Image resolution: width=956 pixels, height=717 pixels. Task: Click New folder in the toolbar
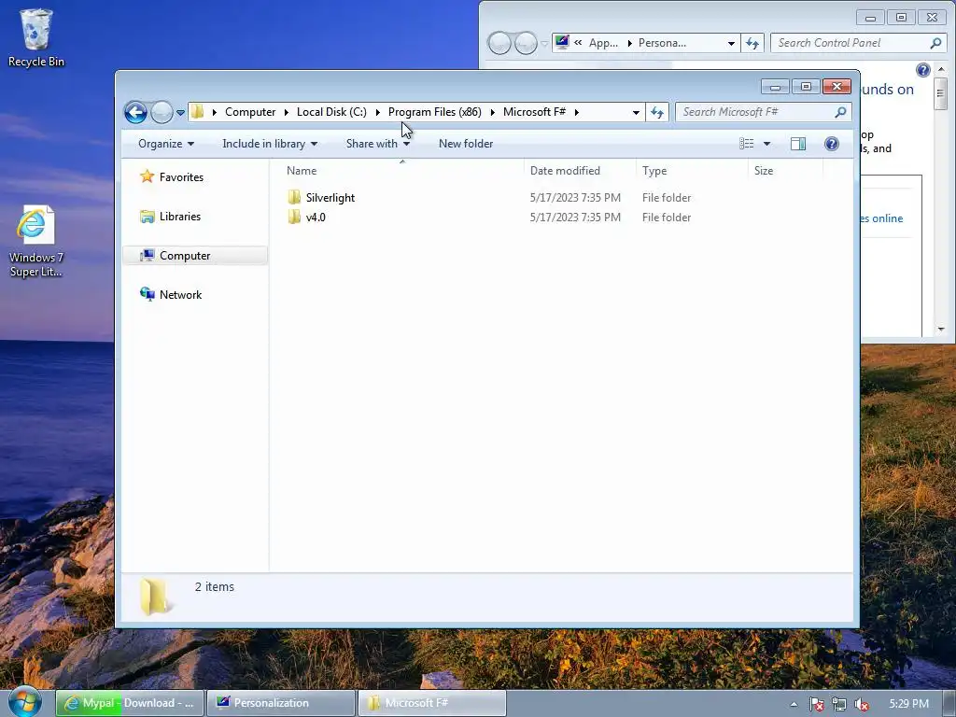(466, 144)
